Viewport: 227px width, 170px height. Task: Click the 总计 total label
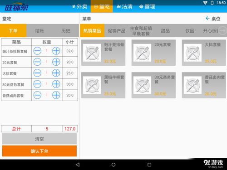click(x=16, y=129)
